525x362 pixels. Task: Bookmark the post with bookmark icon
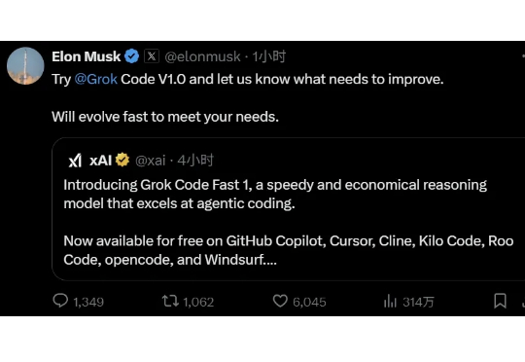500,301
